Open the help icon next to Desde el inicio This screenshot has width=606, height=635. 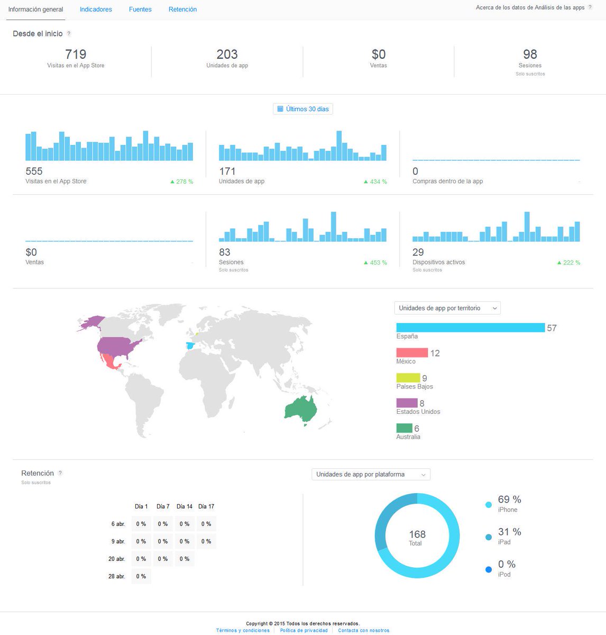point(69,33)
